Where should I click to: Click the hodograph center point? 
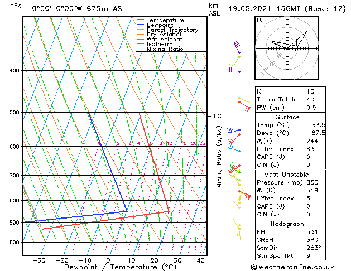[288, 49]
